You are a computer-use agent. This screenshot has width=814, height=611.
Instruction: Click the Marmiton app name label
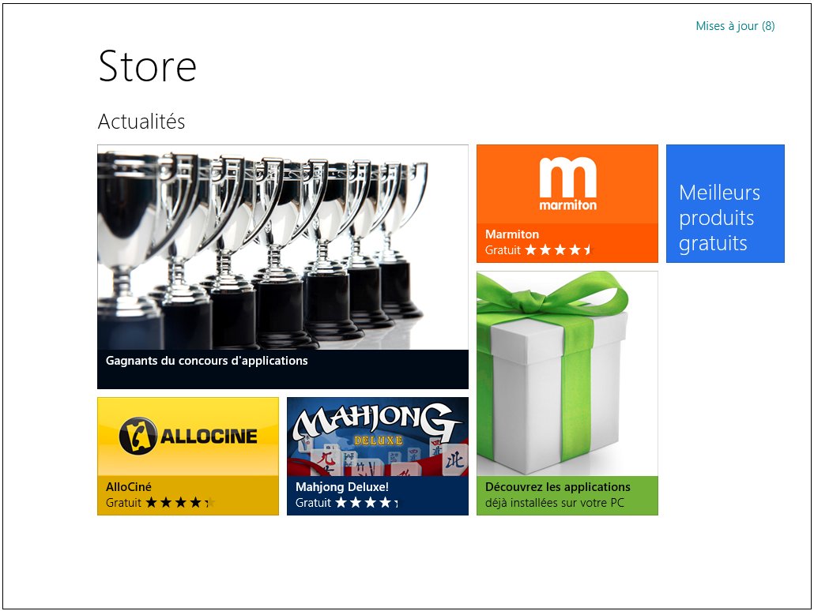(x=512, y=234)
